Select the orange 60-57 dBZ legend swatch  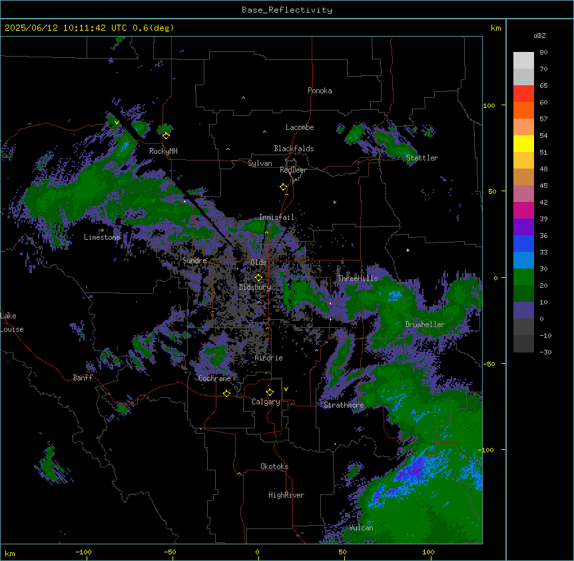(523, 110)
